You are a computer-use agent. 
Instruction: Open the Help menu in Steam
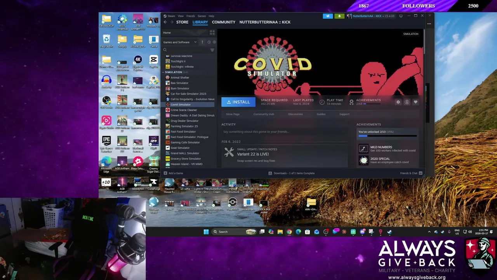pyautogui.click(x=211, y=16)
